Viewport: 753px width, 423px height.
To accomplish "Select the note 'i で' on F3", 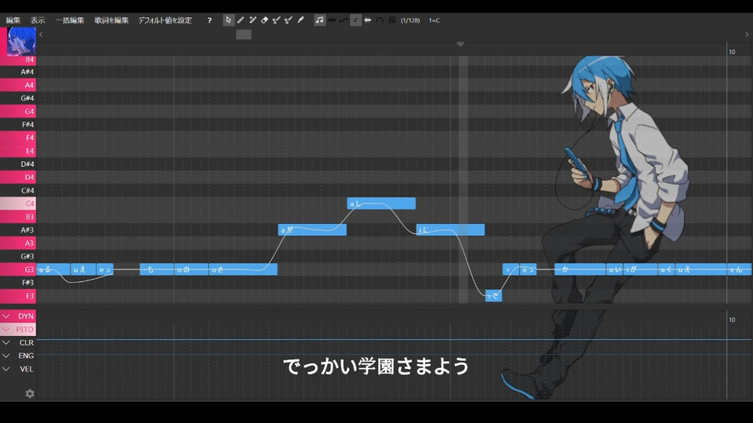I will (x=493, y=296).
